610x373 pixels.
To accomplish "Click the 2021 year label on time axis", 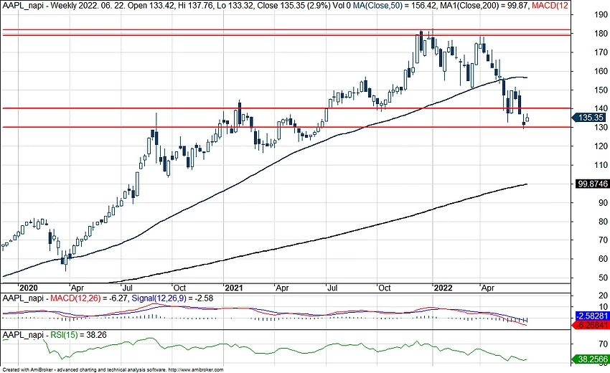I will tap(233, 288).
